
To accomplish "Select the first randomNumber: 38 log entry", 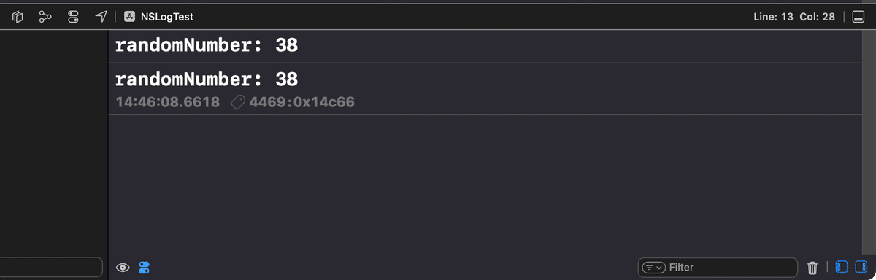I will click(485, 46).
